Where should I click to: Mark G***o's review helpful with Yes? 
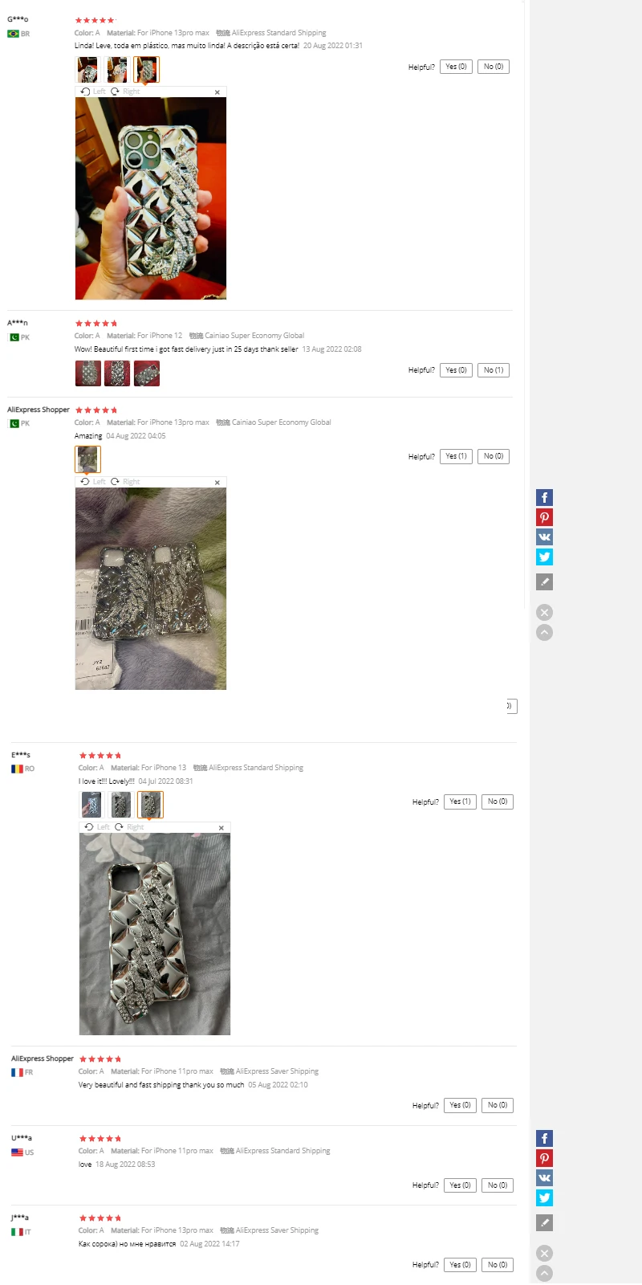pyautogui.click(x=457, y=67)
